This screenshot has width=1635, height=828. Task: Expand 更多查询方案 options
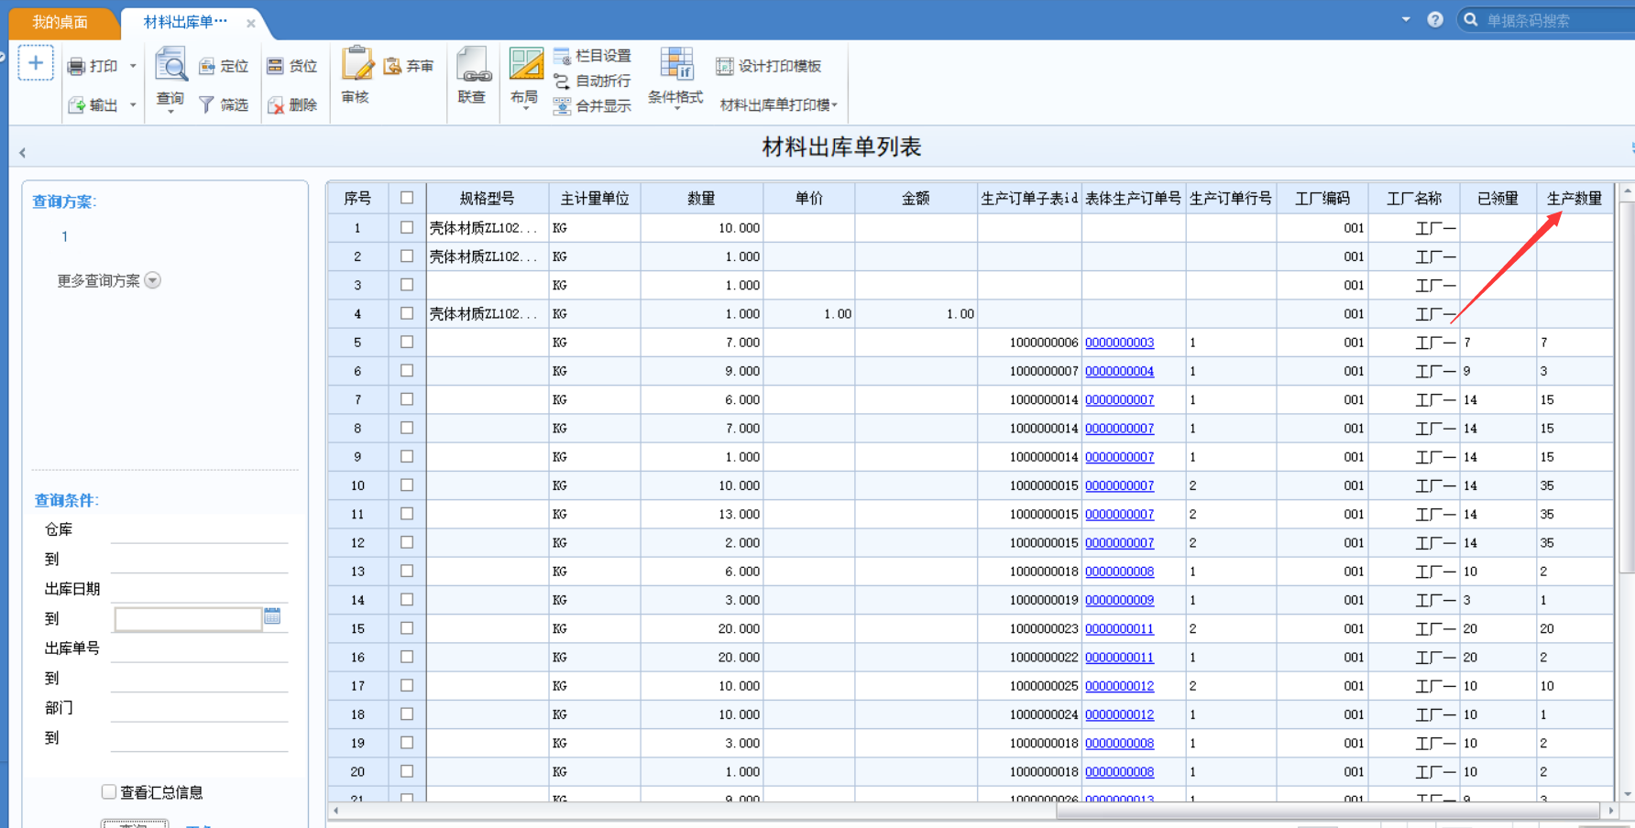tap(153, 280)
